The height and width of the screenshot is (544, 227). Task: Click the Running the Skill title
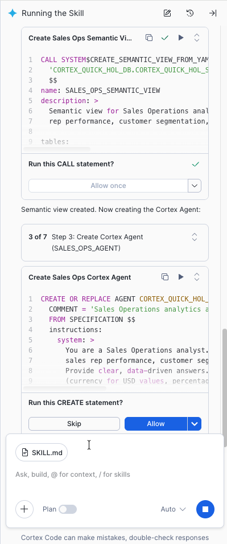click(x=53, y=14)
